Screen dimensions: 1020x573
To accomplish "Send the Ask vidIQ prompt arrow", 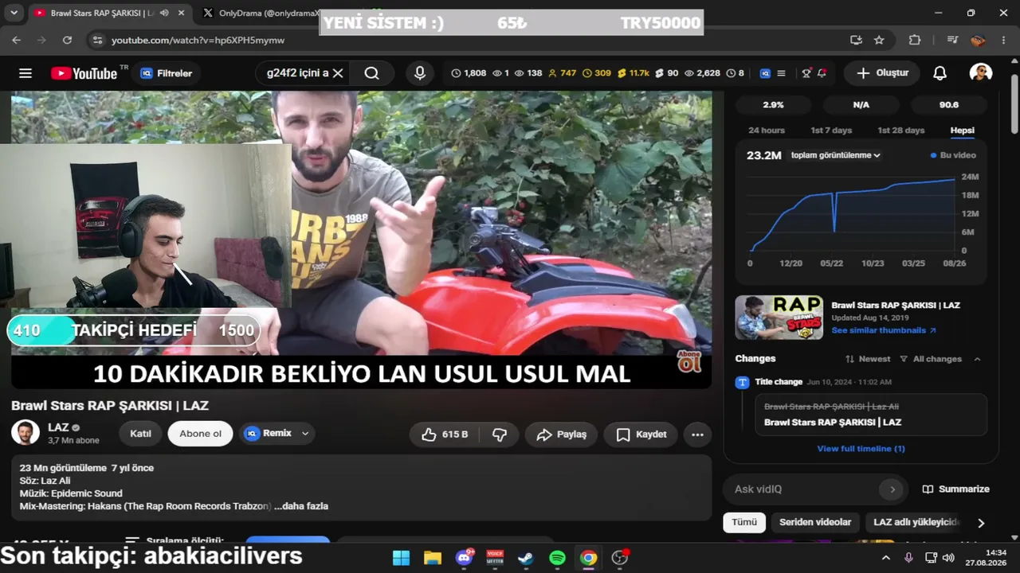I will pos(892,489).
